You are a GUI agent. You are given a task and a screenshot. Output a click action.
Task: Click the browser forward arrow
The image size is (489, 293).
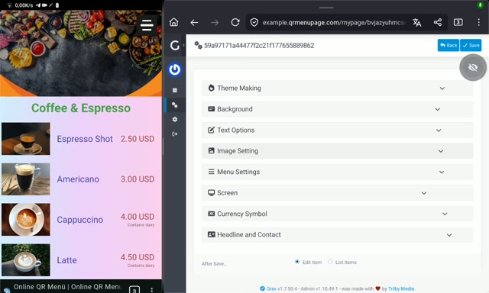[215, 22]
